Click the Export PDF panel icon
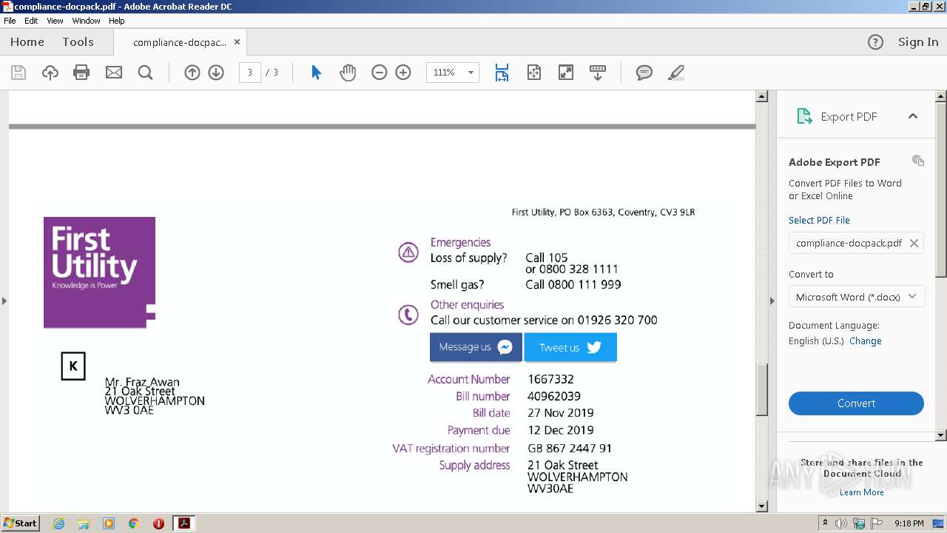This screenshot has height=533, width=947. (x=804, y=116)
